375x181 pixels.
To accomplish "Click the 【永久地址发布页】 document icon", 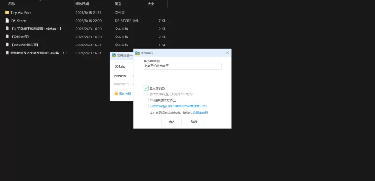I will tap(7, 45).
